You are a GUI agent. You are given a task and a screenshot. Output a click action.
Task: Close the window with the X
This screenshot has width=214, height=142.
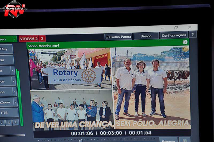tap(190, 27)
